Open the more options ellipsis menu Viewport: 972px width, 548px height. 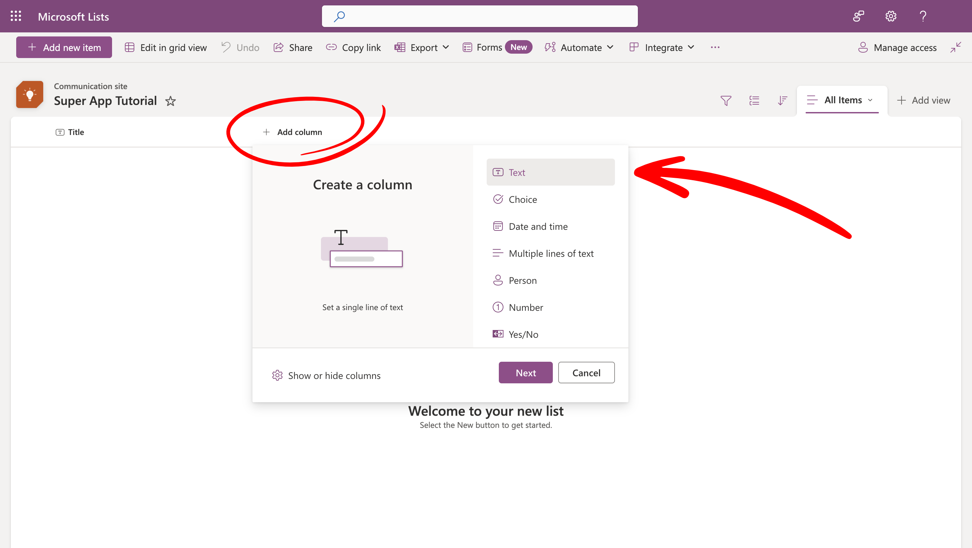click(x=715, y=47)
